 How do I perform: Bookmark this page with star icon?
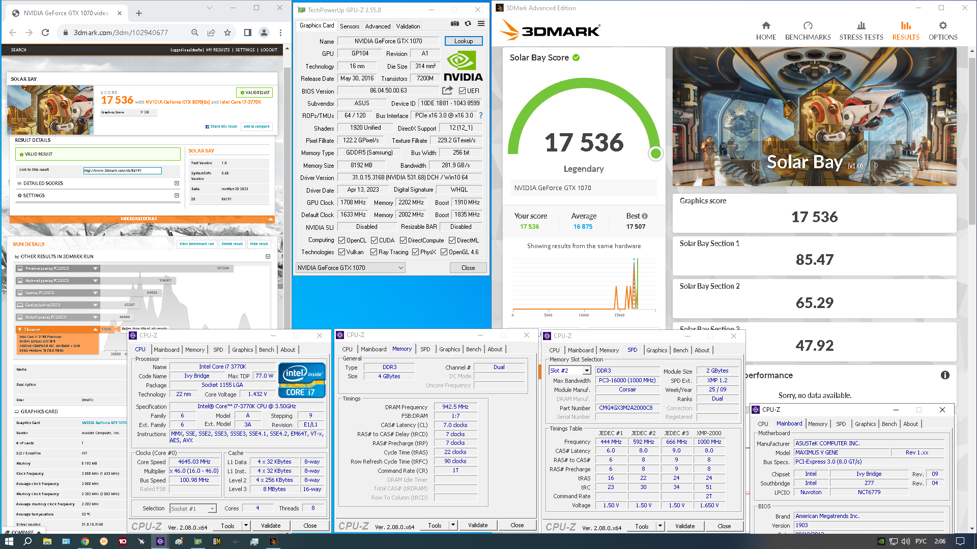pos(227,33)
